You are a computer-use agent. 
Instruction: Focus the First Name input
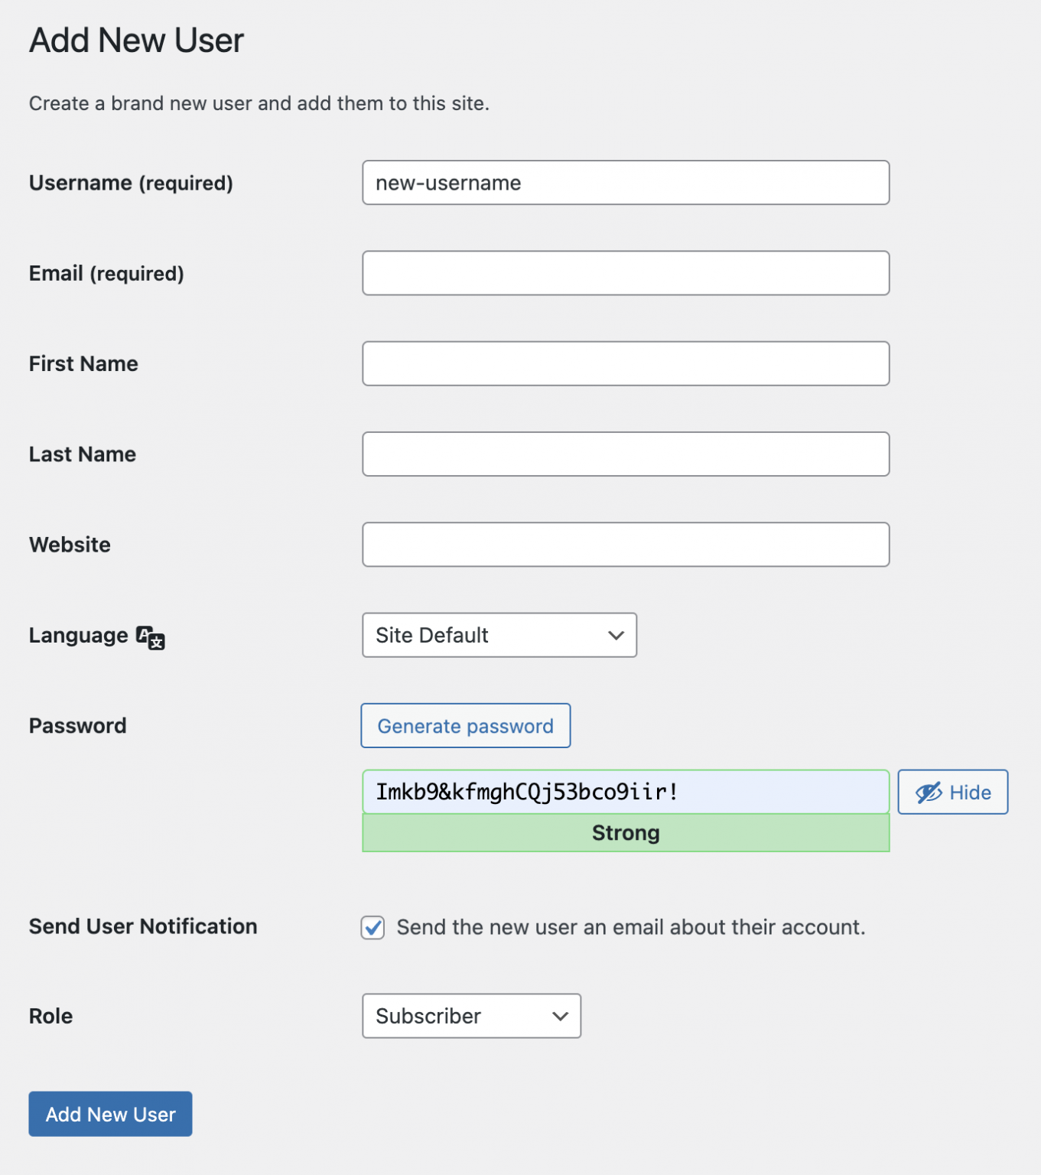point(626,363)
